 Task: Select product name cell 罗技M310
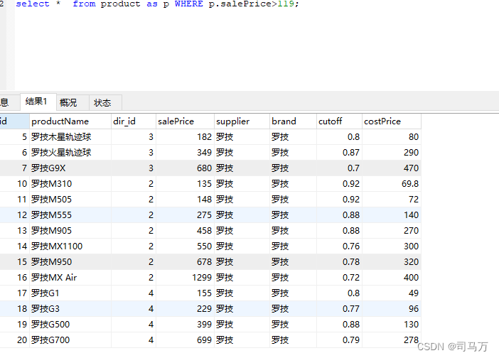click(x=70, y=184)
